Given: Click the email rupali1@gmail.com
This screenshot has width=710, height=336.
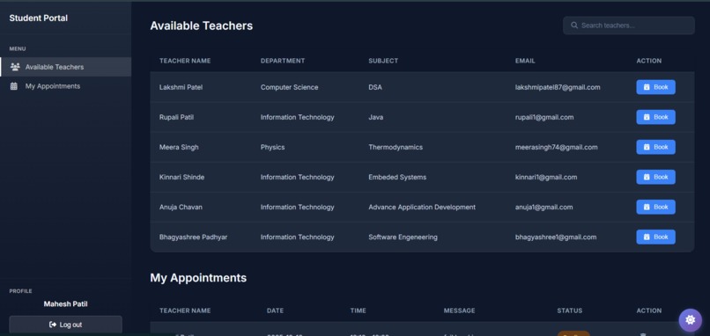Looking at the screenshot, I should click(544, 117).
